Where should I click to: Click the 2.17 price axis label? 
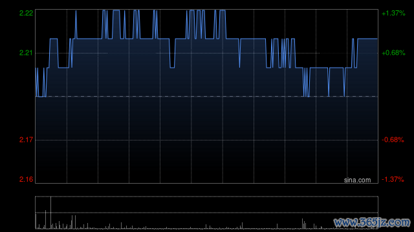pyautogui.click(x=26, y=140)
